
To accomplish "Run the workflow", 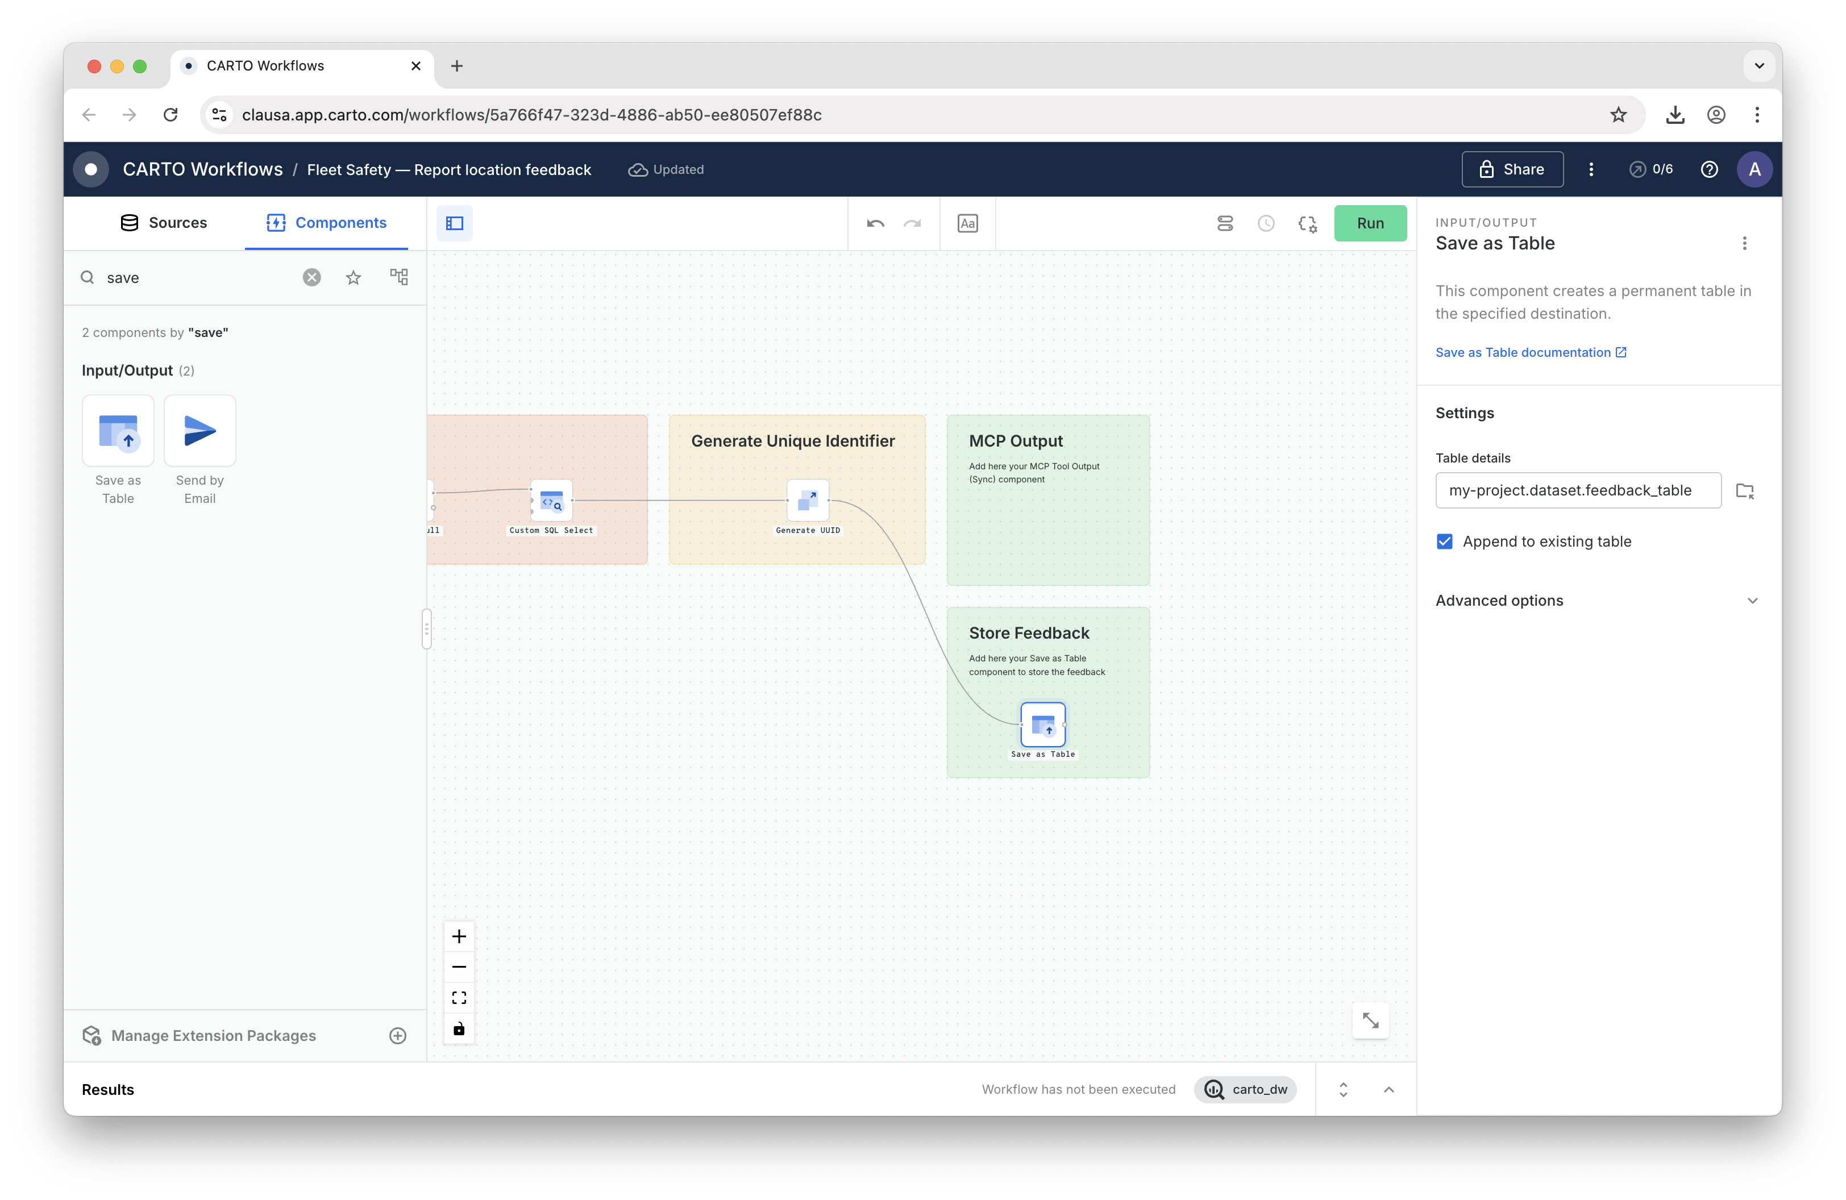I will tap(1370, 223).
